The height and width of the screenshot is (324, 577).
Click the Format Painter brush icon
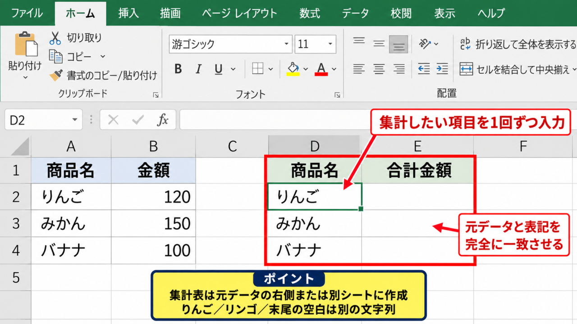click(x=56, y=75)
